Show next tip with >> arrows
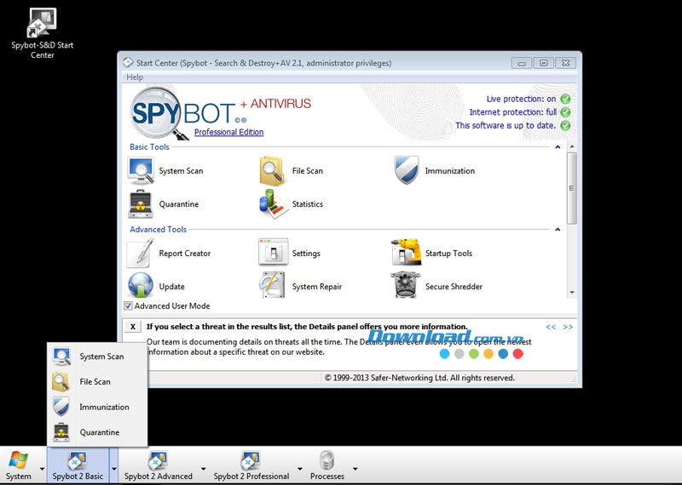The height and width of the screenshot is (485, 682). (568, 327)
